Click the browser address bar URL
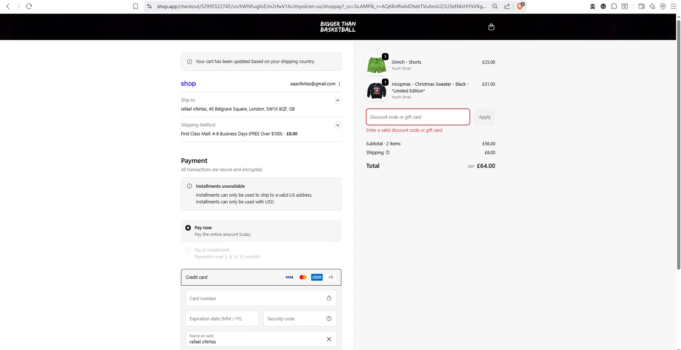Image resolution: width=681 pixels, height=350 pixels. 321,6
